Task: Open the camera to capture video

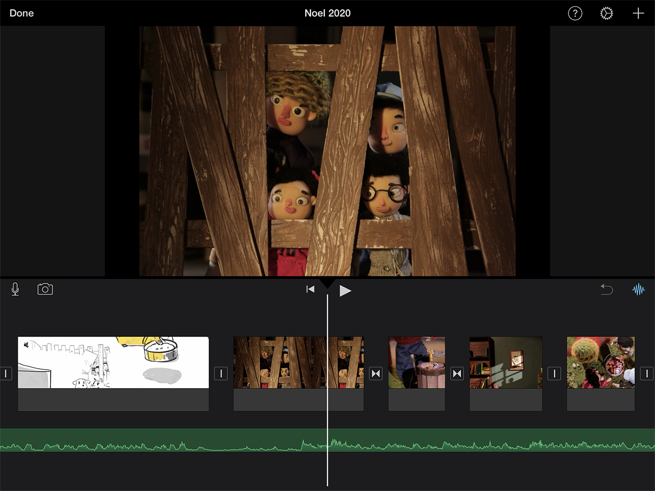Action: [x=45, y=289]
